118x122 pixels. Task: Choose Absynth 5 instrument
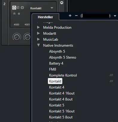point(57,51)
